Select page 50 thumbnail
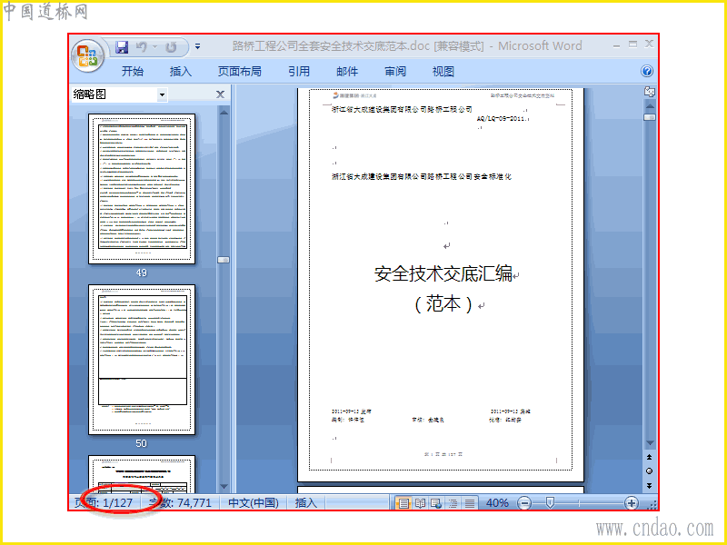The width and height of the screenshot is (727, 545). [x=142, y=360]
